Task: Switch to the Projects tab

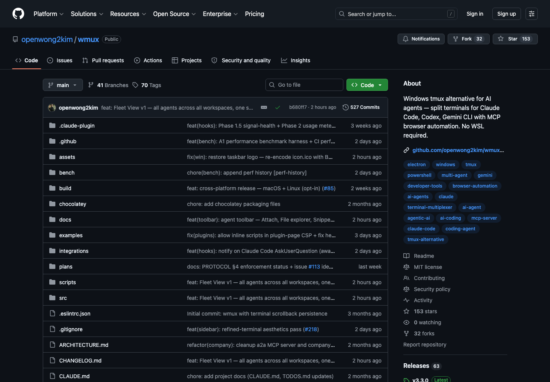Action: pos(187,60)
